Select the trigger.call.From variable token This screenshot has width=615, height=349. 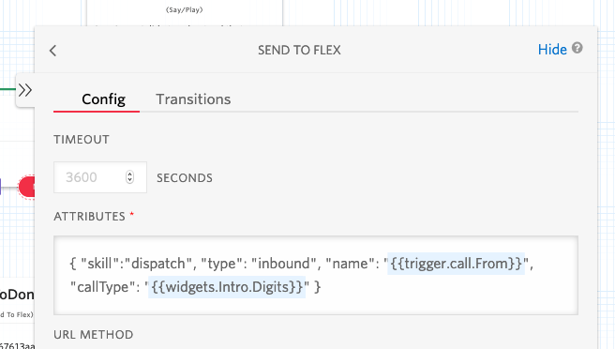(x=457, y=264)
